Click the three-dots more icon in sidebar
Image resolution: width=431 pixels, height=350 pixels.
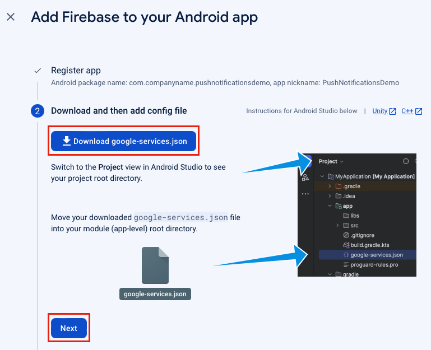305,194
